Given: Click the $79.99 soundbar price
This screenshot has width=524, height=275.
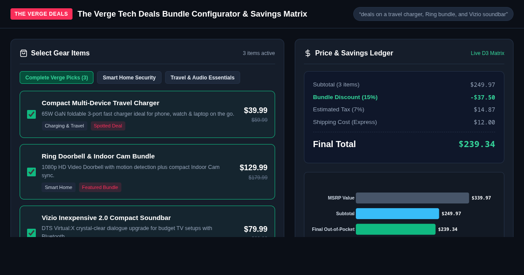Looking at the screenshot, I should pos(255,229).
